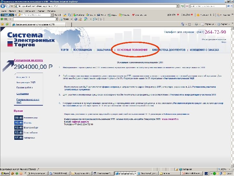This screenshot has height=176, width=234.
Task: Open the ПОСТАВЩИКАМ site menu item
Action: tap(82, 50)
